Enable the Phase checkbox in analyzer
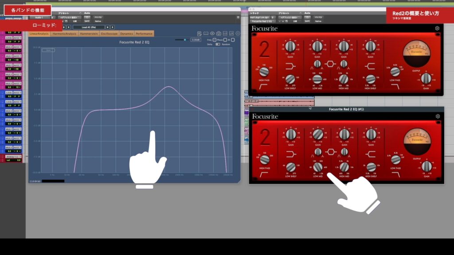The image size is (454, 255). click(x=225, y=40)
